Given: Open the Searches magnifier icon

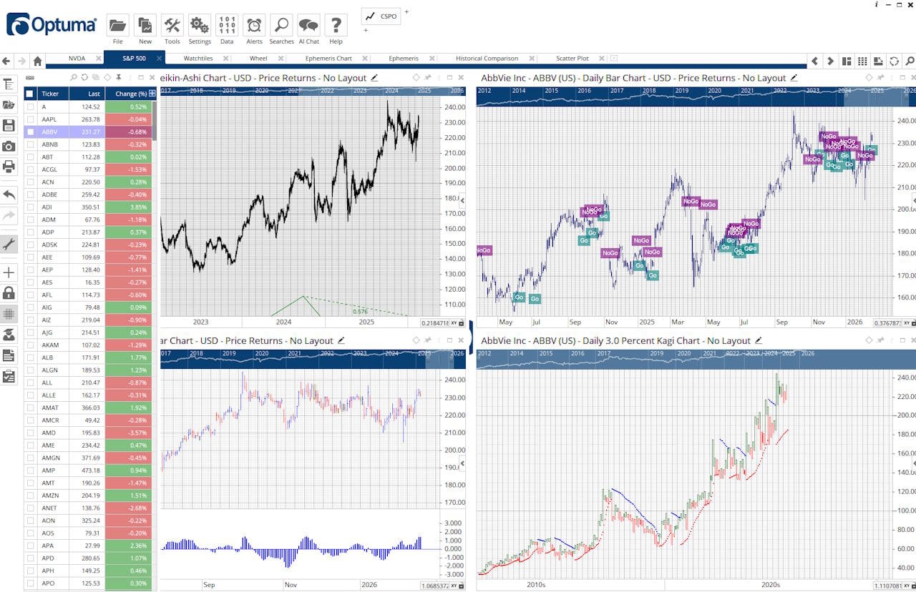Looking at the screenshot, I should tap(281, 26).
